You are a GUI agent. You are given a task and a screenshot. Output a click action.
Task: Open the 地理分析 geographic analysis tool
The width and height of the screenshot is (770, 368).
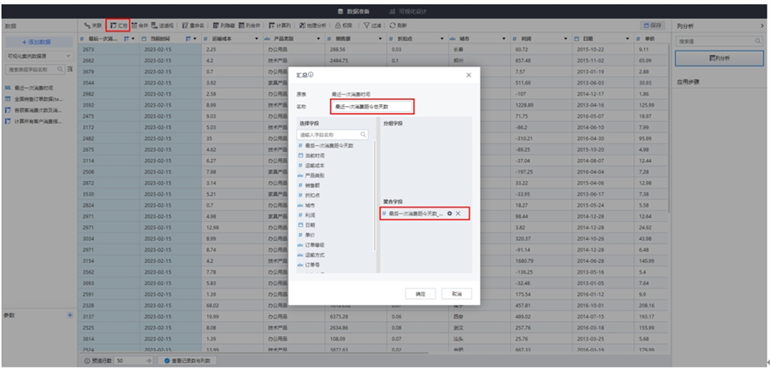click(x=309, y=26)
